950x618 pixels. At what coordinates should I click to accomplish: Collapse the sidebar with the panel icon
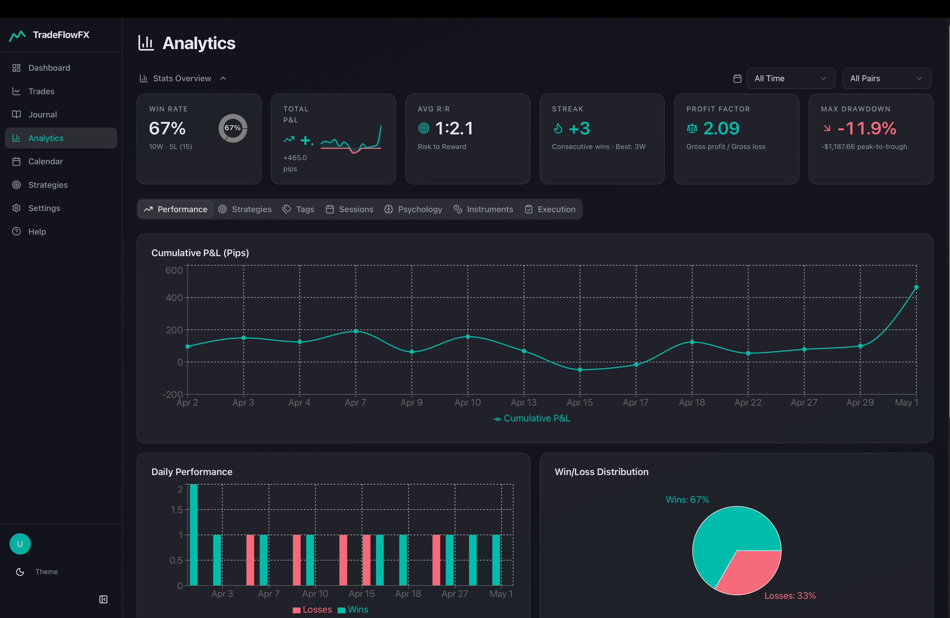[103, 599]
